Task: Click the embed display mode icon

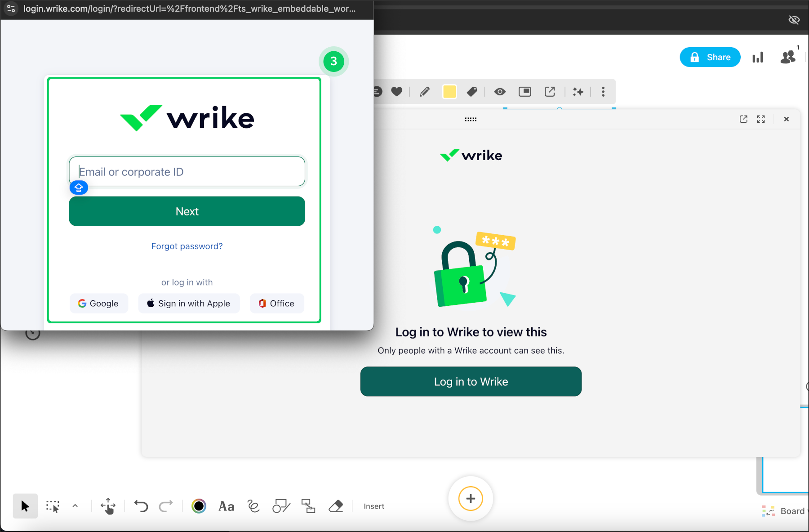Action: tap(525, 92)
